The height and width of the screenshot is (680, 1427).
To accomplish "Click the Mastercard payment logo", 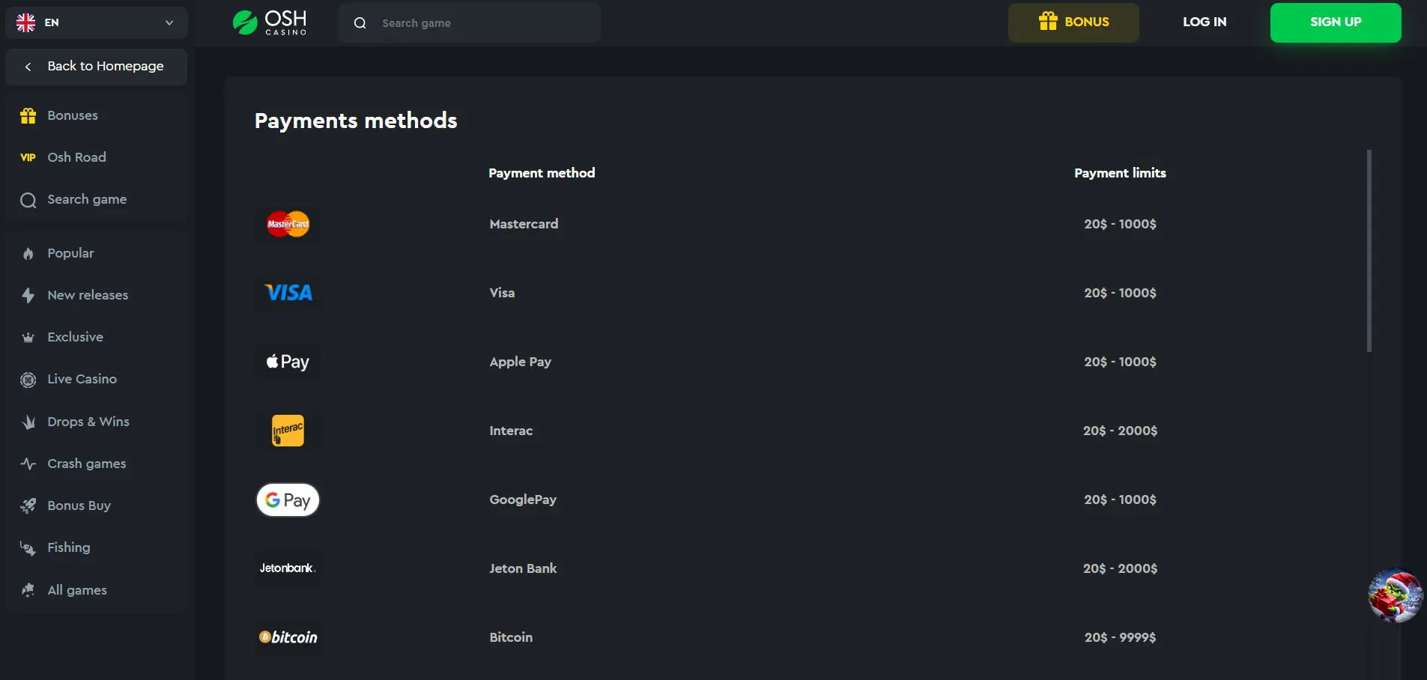I will click(x=288, y=224).
